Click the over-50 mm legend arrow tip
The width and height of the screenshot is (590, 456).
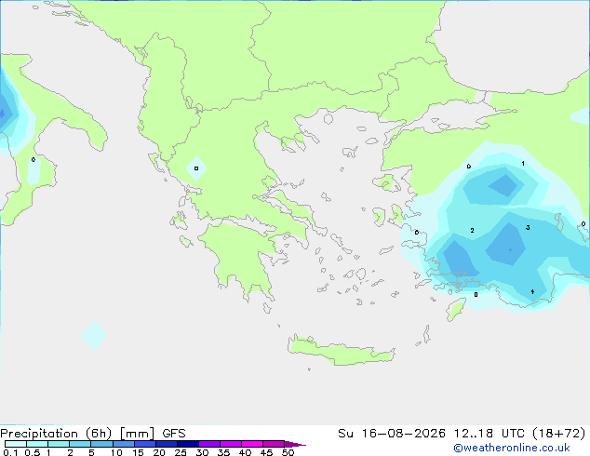295,444
